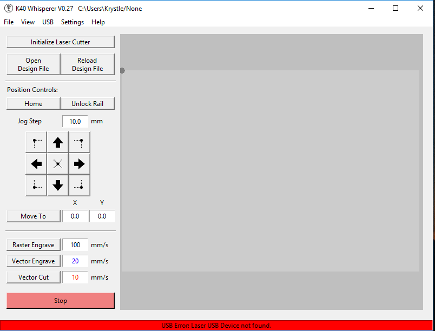The height and width of the screenshot is (331, 435).
Task: Click the Move To X coordinate field
Action: tap(75, 216)
